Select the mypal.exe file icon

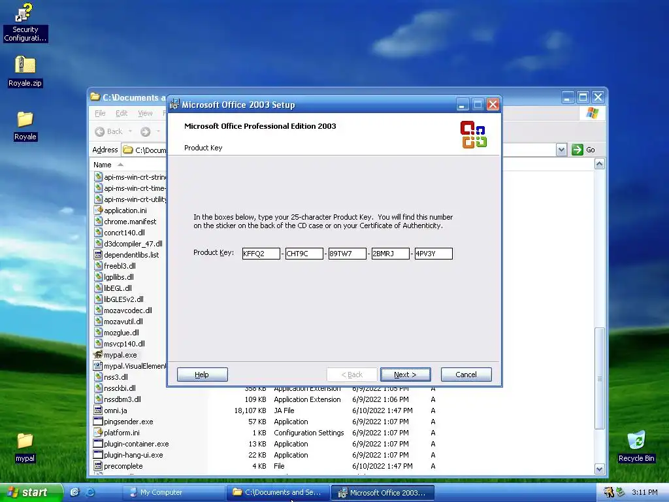pos(98,355)
